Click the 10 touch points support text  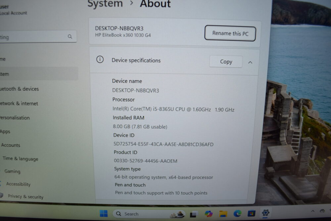(161, 193)
